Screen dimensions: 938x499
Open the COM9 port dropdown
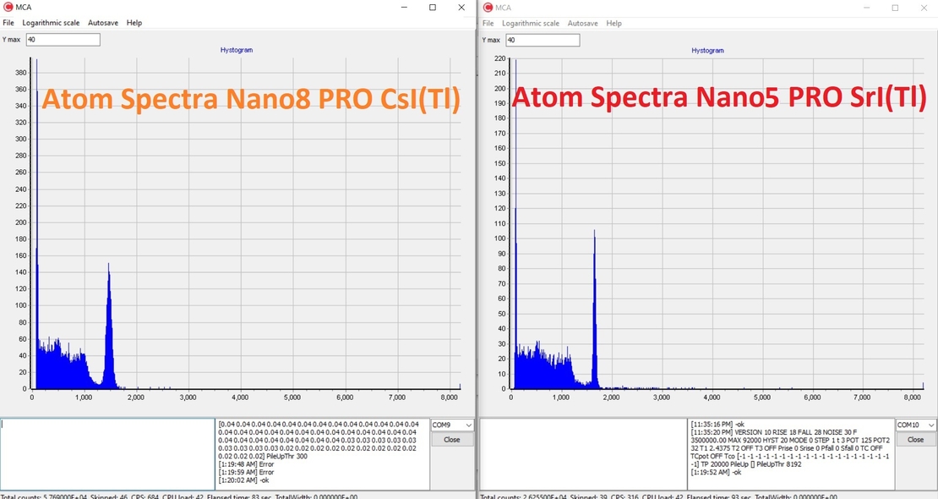451,425
